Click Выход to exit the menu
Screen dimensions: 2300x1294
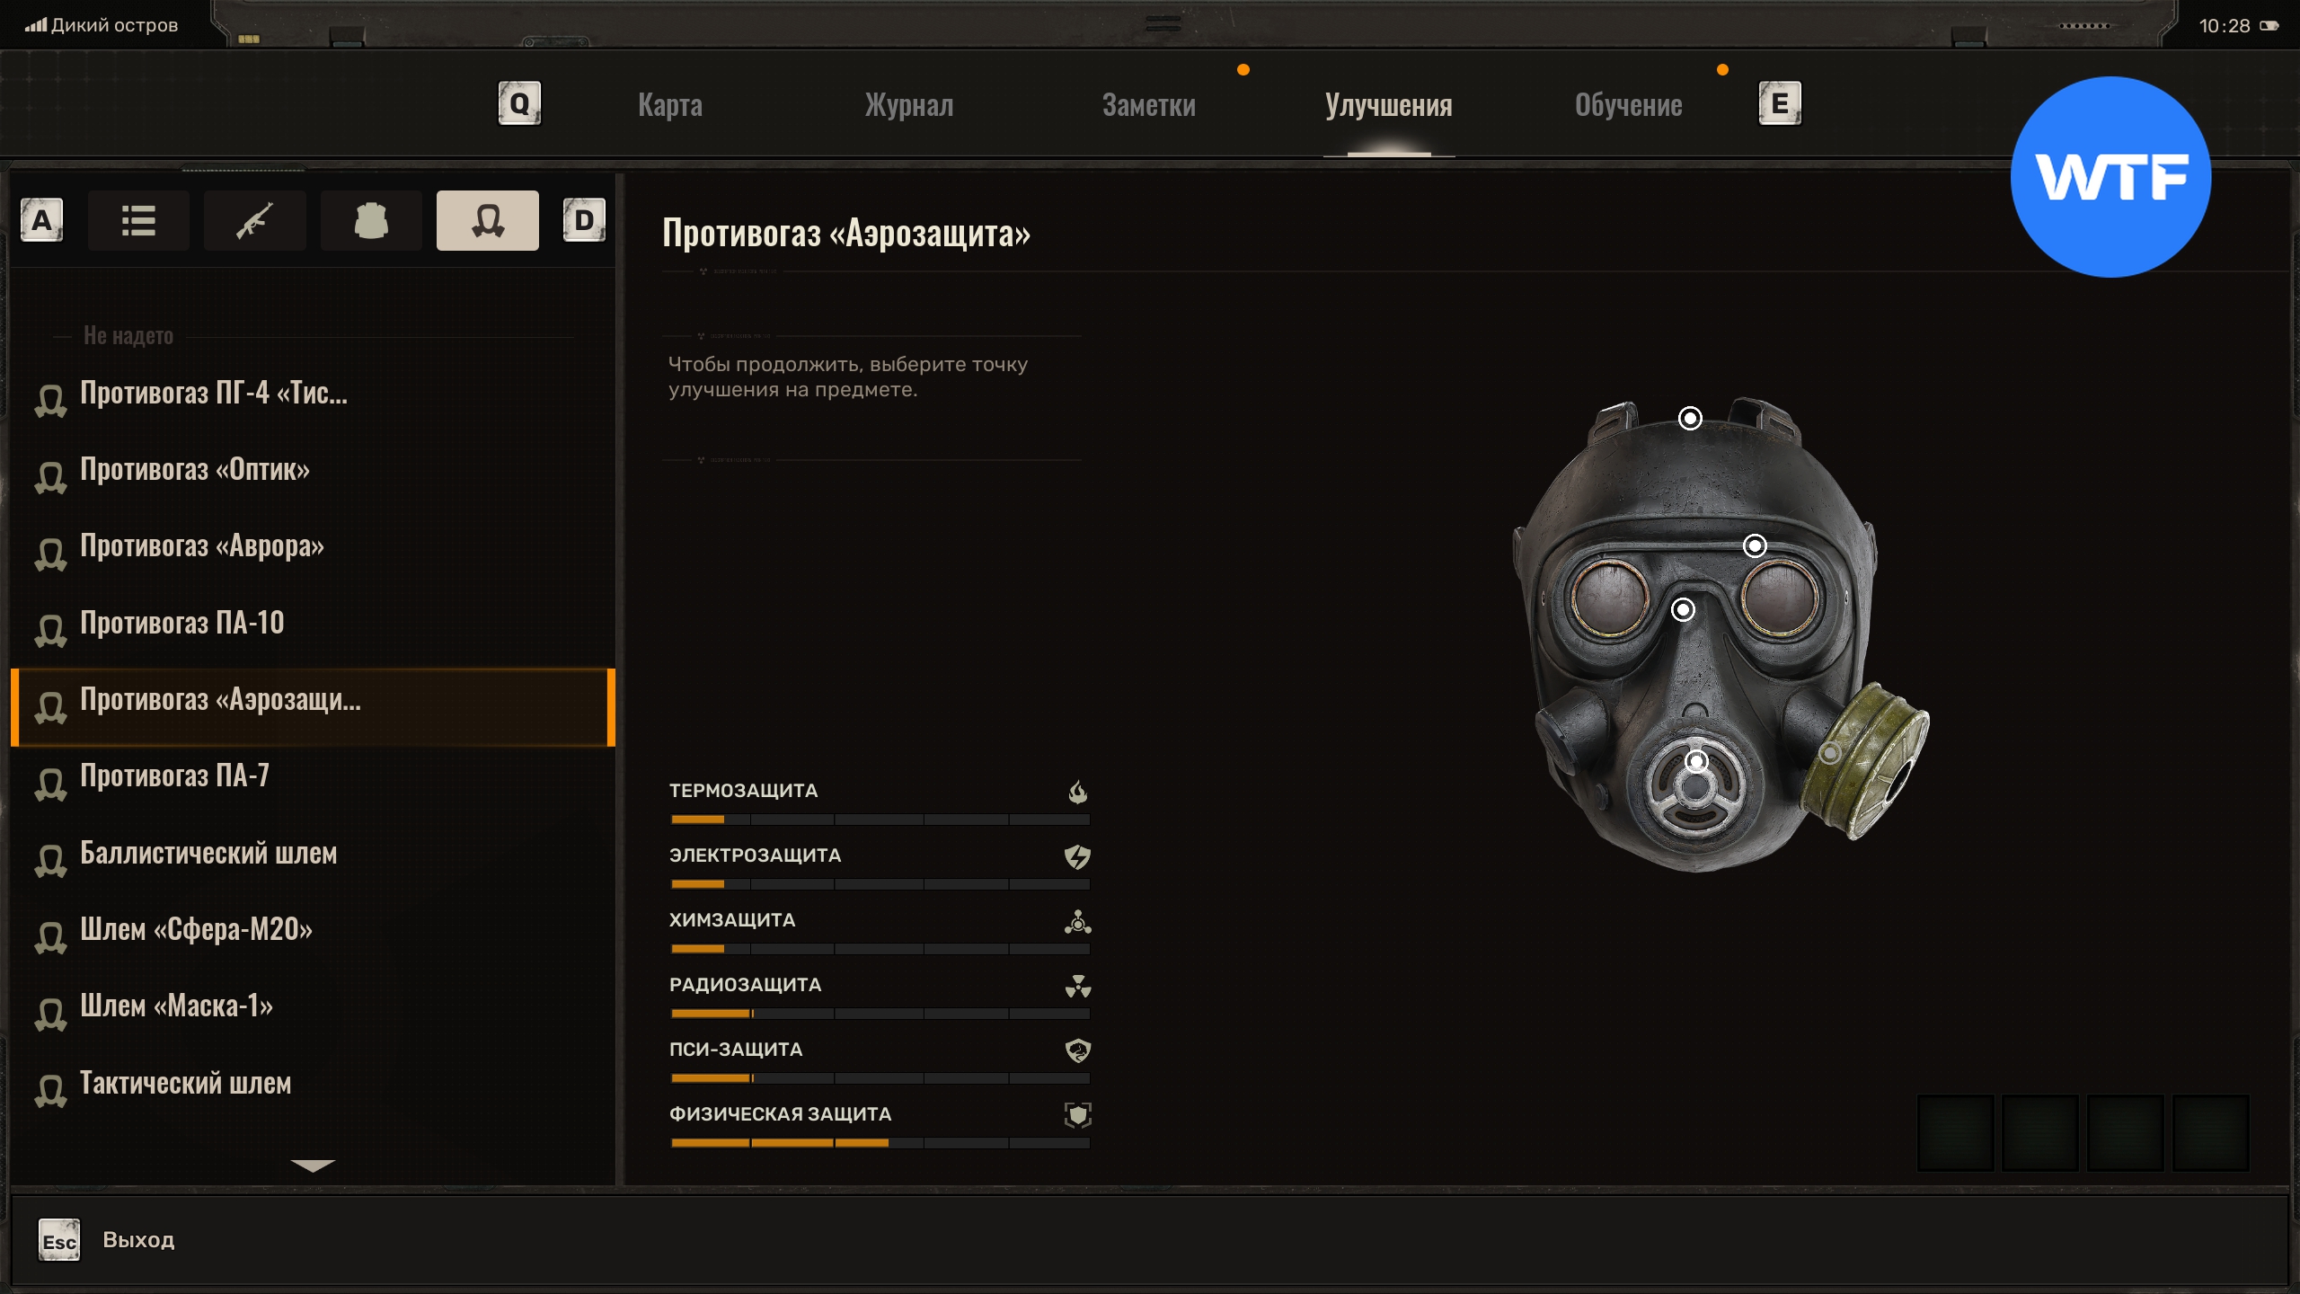point(138,1240)
